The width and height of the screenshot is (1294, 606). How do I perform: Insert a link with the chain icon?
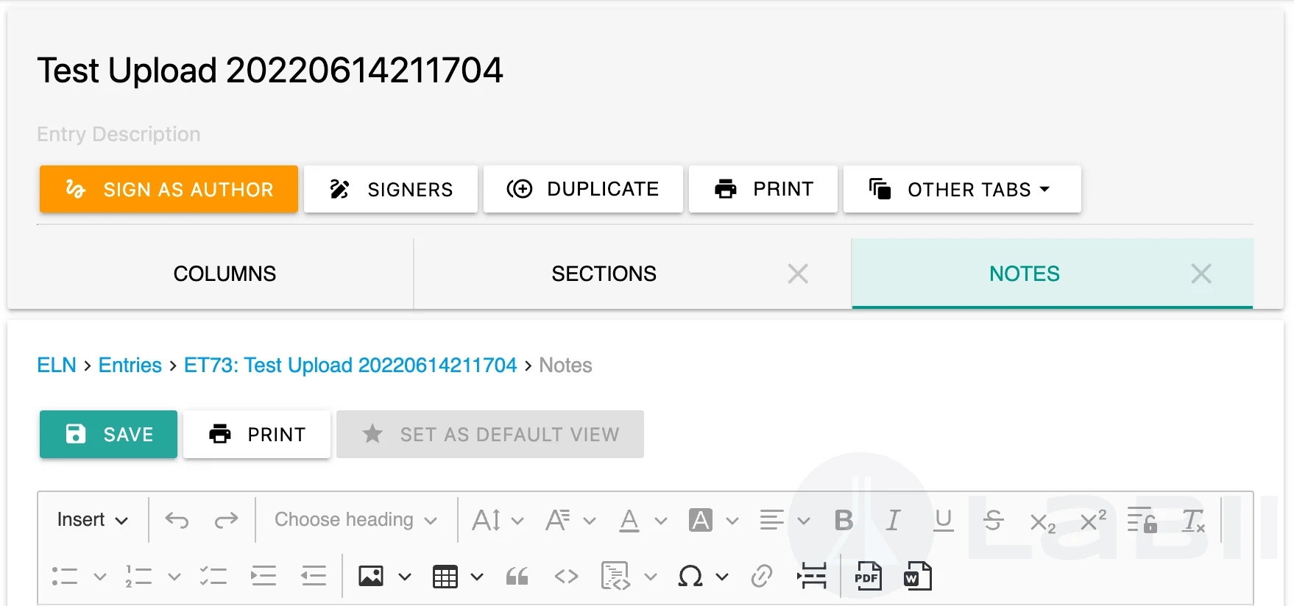[x=762, y=577]
